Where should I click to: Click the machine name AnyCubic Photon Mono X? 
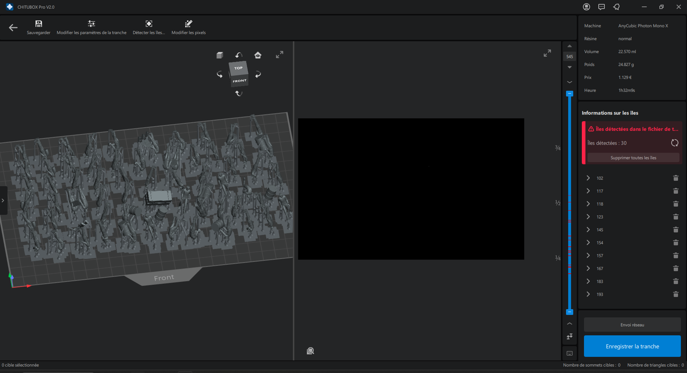pyautogui.click(x=643, y=26)
